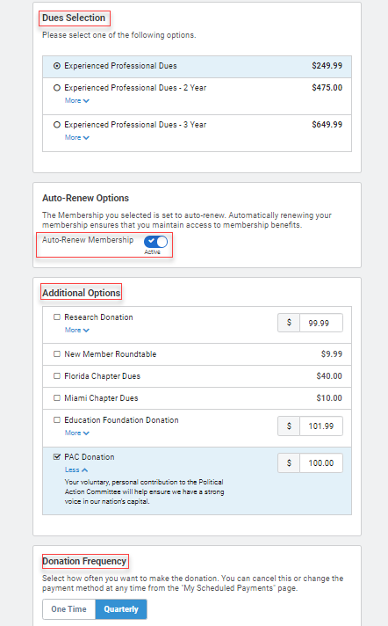Click PAC Donation amount field
The image size is (388, 626).
coord(320,463)
